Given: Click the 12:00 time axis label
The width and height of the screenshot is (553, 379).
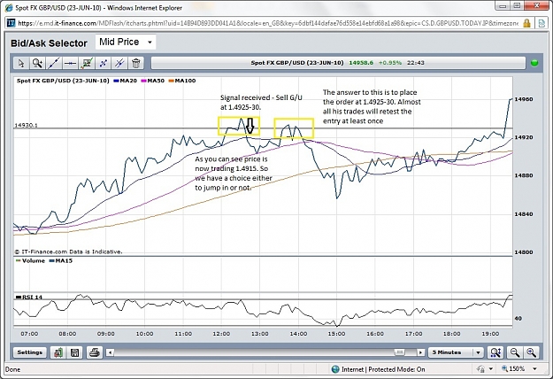Looking at the screenshot, I should pos(221,334).
